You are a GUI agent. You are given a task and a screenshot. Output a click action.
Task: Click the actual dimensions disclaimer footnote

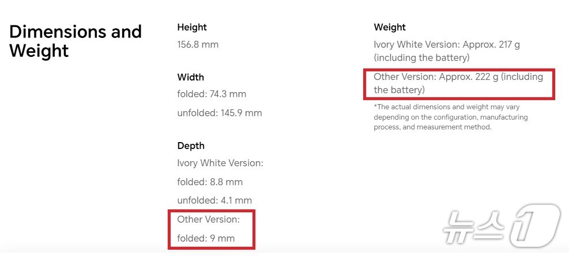click(x=451, y=117)
